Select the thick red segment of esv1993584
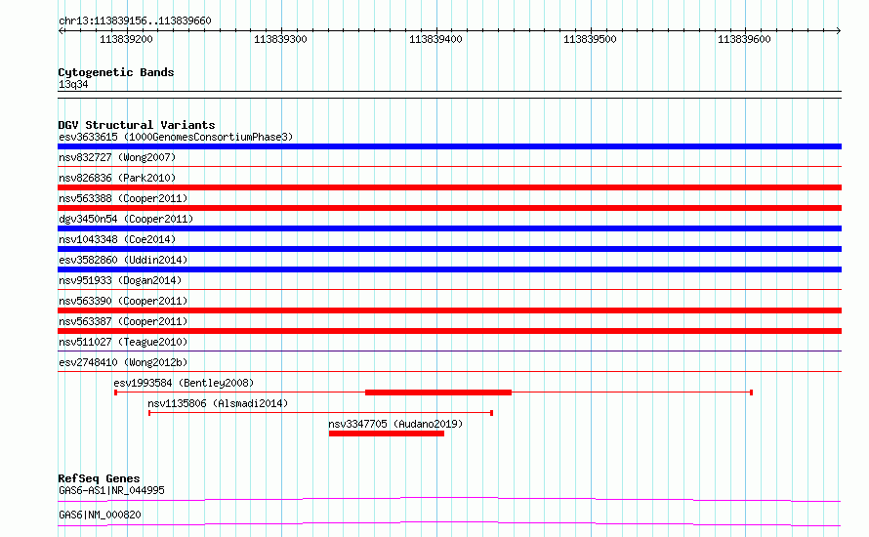Viewport: 869px width, 537px height. 438,392
